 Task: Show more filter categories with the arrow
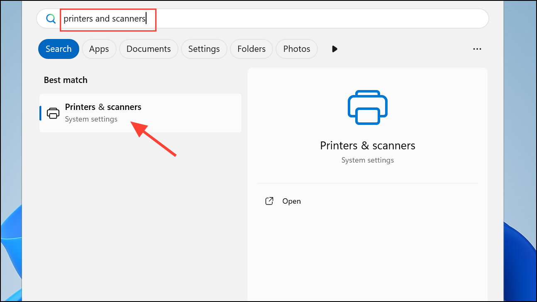pos(334,49)
